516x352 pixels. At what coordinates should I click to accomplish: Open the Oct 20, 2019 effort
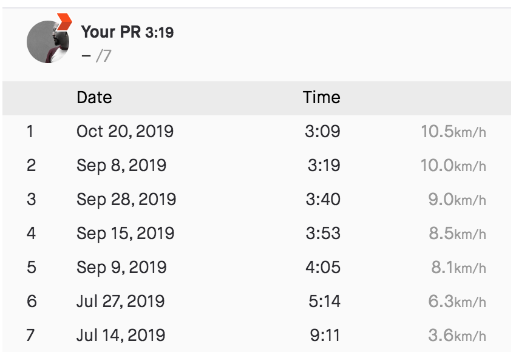pos(125,131)
